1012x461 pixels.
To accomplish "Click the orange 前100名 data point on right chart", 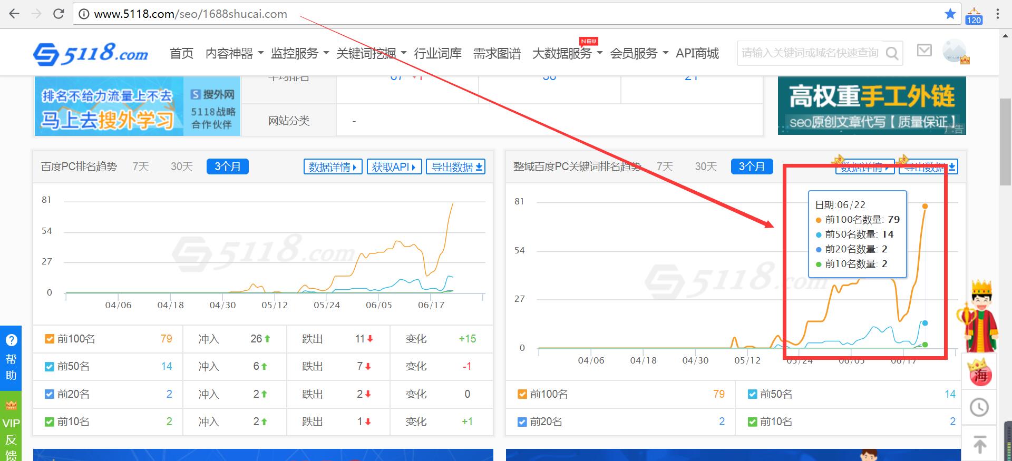I will (925, 206).
